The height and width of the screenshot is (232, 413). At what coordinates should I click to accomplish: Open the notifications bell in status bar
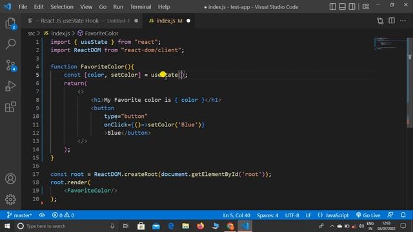(x=403, y=215)
